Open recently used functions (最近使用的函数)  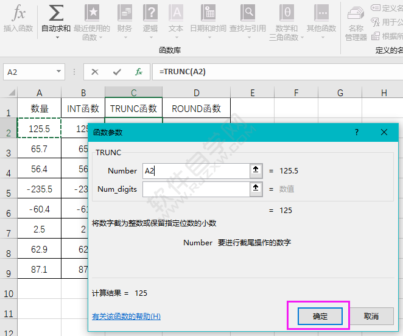[91, 22]
